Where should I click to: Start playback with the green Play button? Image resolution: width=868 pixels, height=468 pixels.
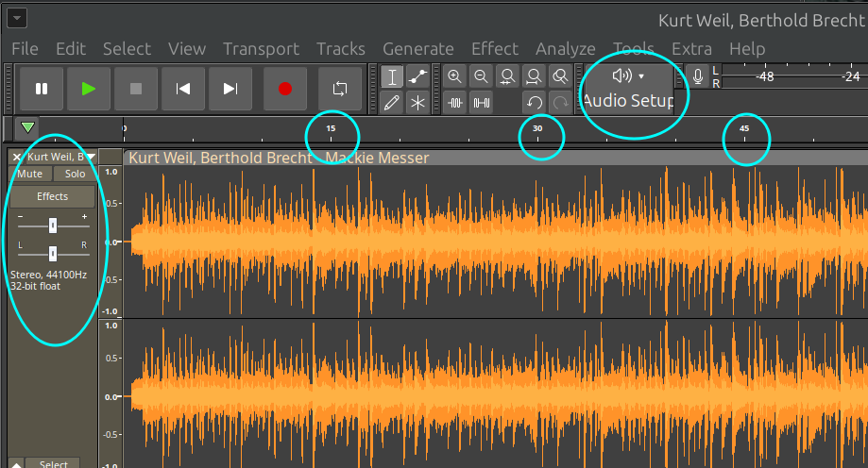[89, 89]
